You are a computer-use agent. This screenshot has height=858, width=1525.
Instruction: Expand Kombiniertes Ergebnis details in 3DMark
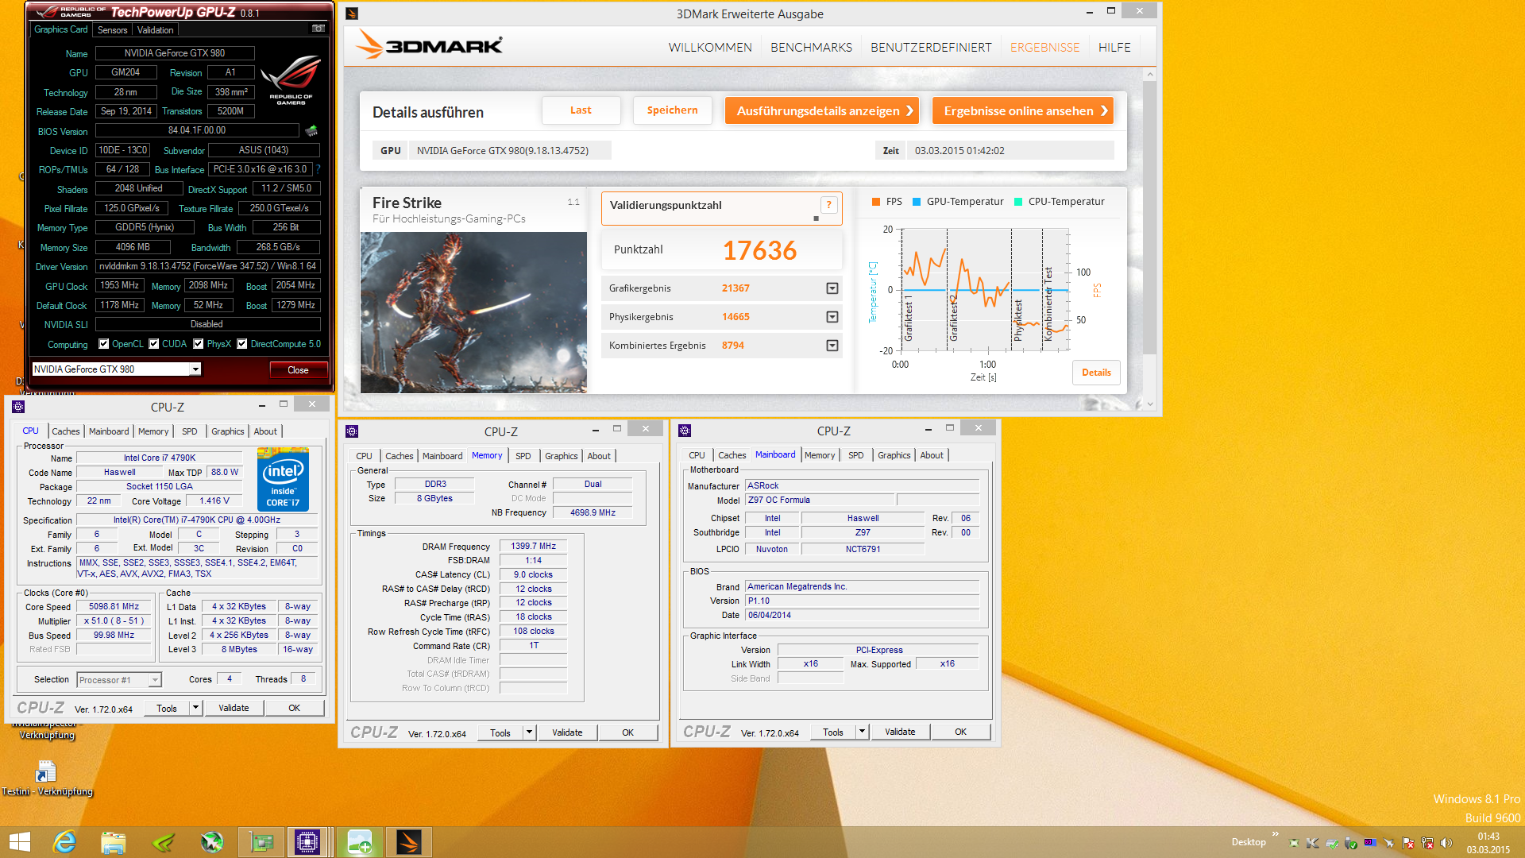tap(832, 346)
